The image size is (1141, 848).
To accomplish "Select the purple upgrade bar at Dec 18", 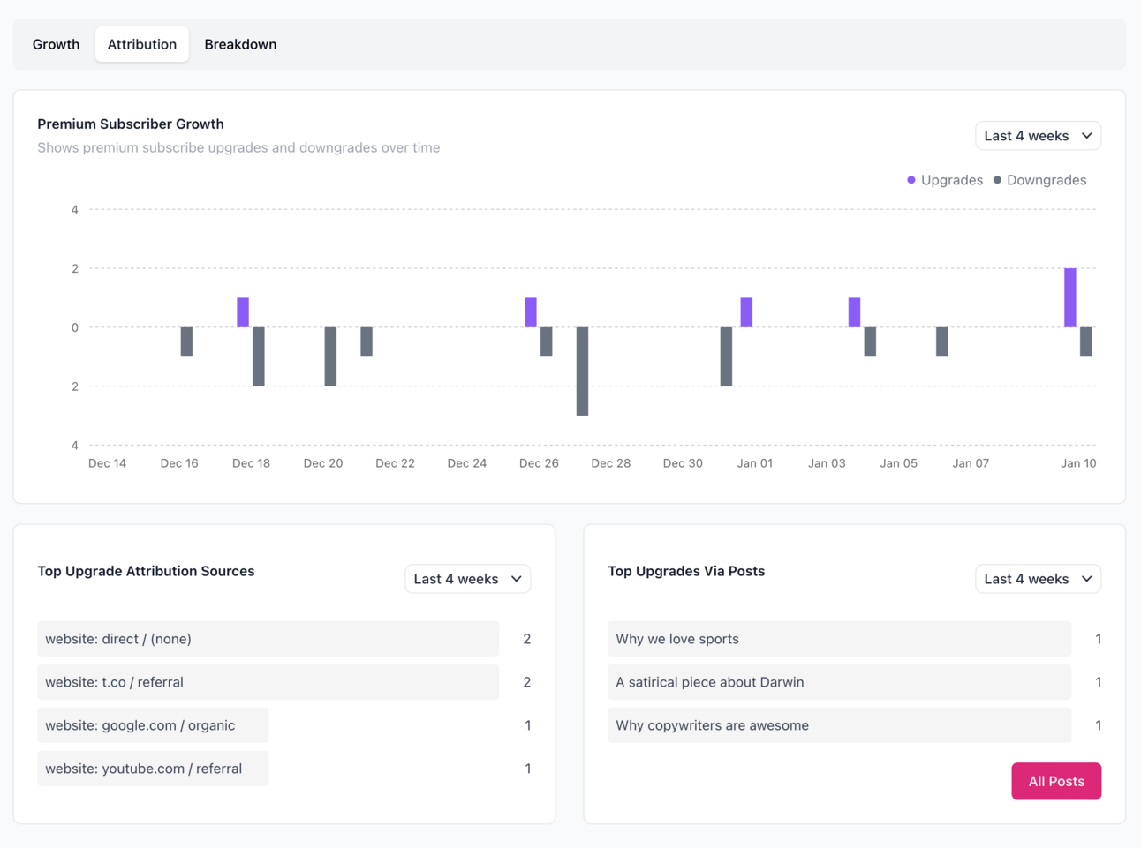I will pos(243,312).
